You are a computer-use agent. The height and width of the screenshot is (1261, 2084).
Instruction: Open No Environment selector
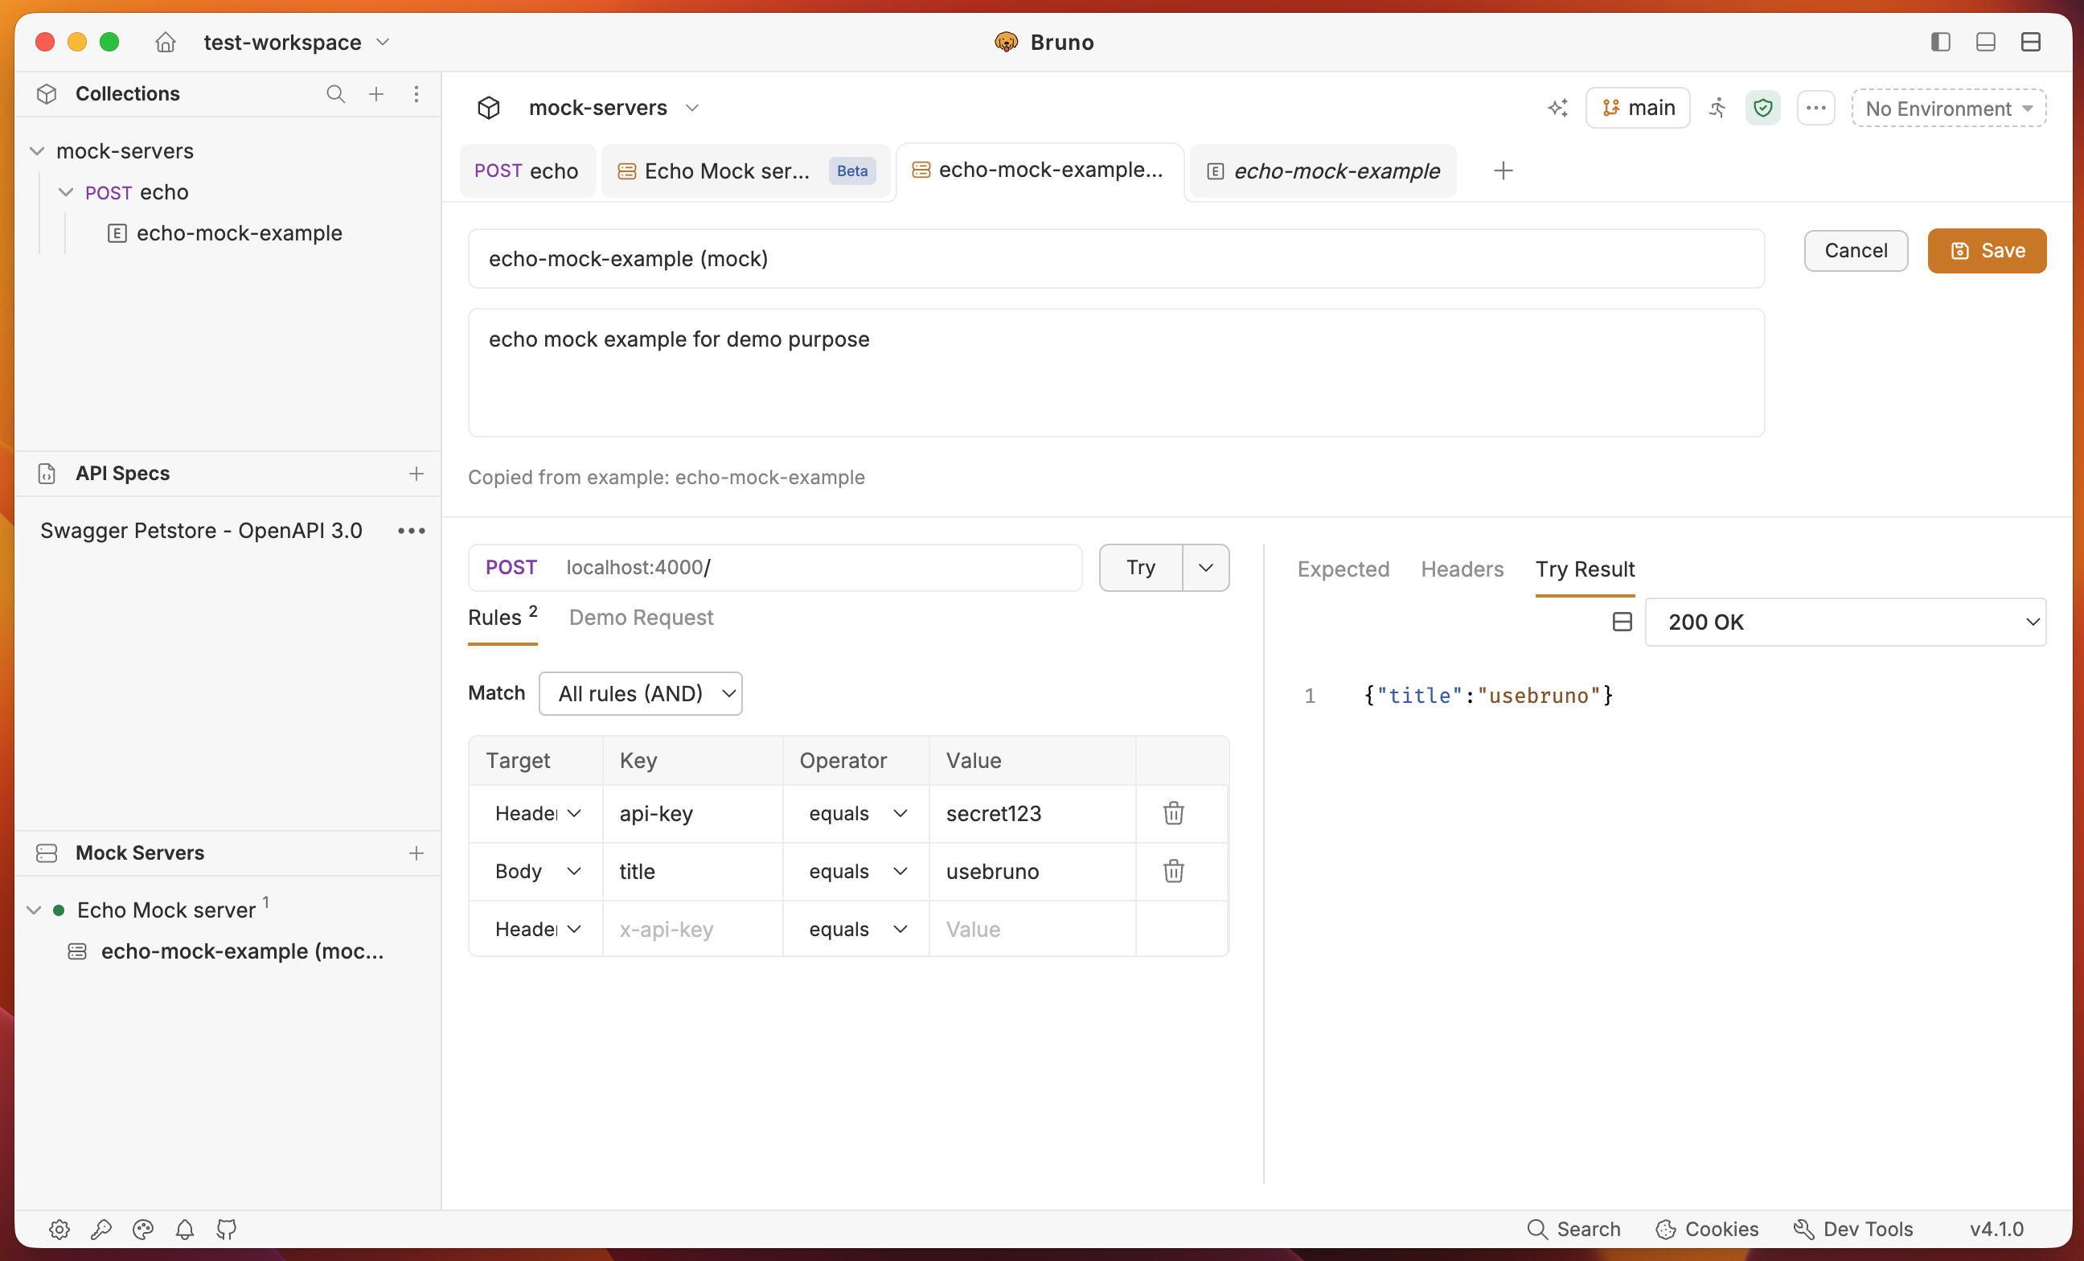pyautogui.click(x=1949, y=109)
